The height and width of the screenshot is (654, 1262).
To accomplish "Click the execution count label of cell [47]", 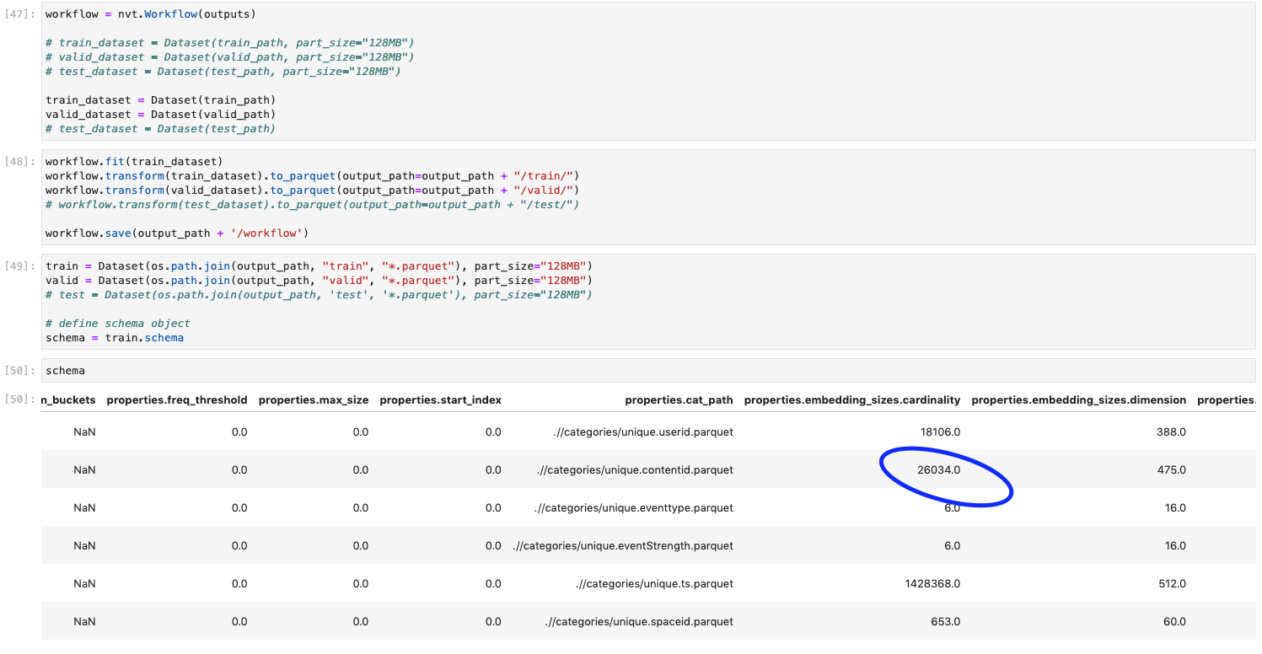I will click(15, 13).
